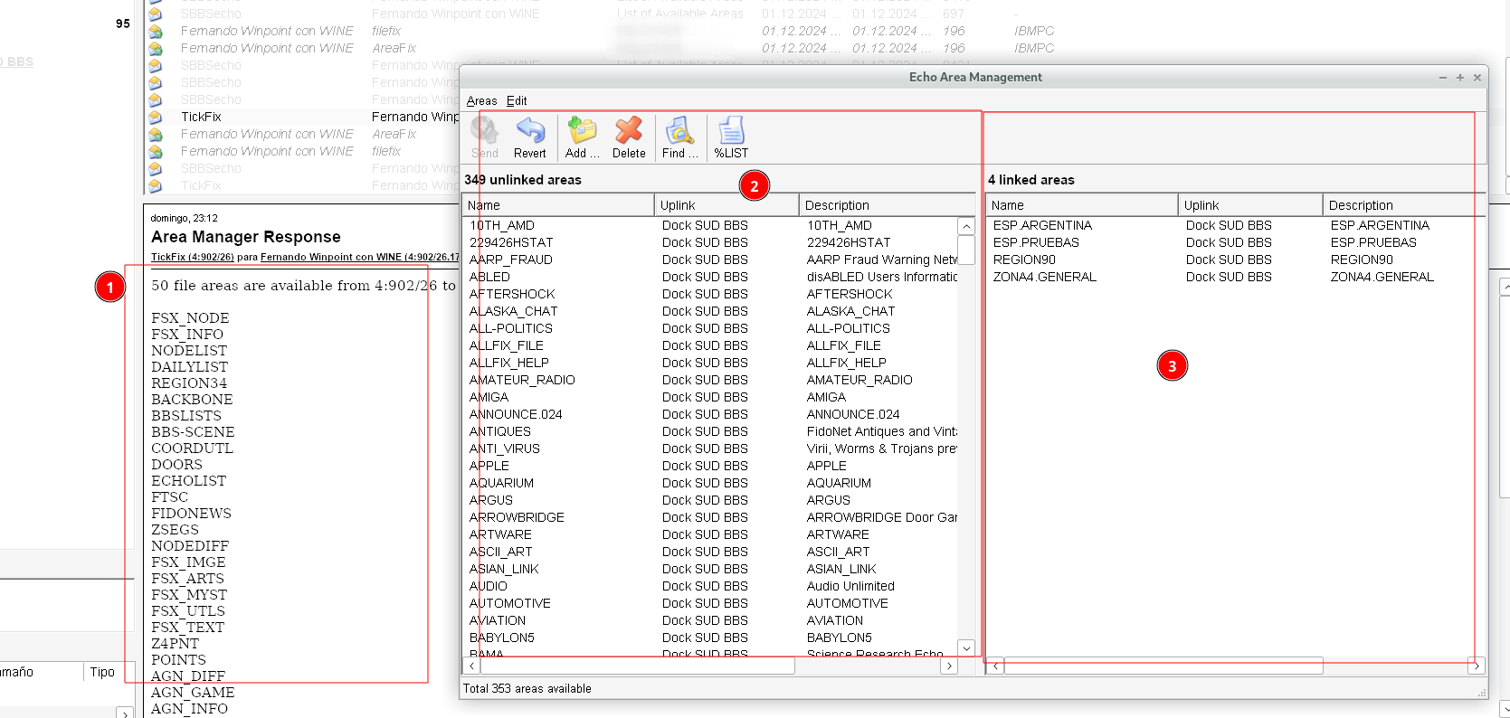The height and width of the screenshot is (718, 1510).
Task: Select the TickFix message icon in list
Action: coord(156,118)
